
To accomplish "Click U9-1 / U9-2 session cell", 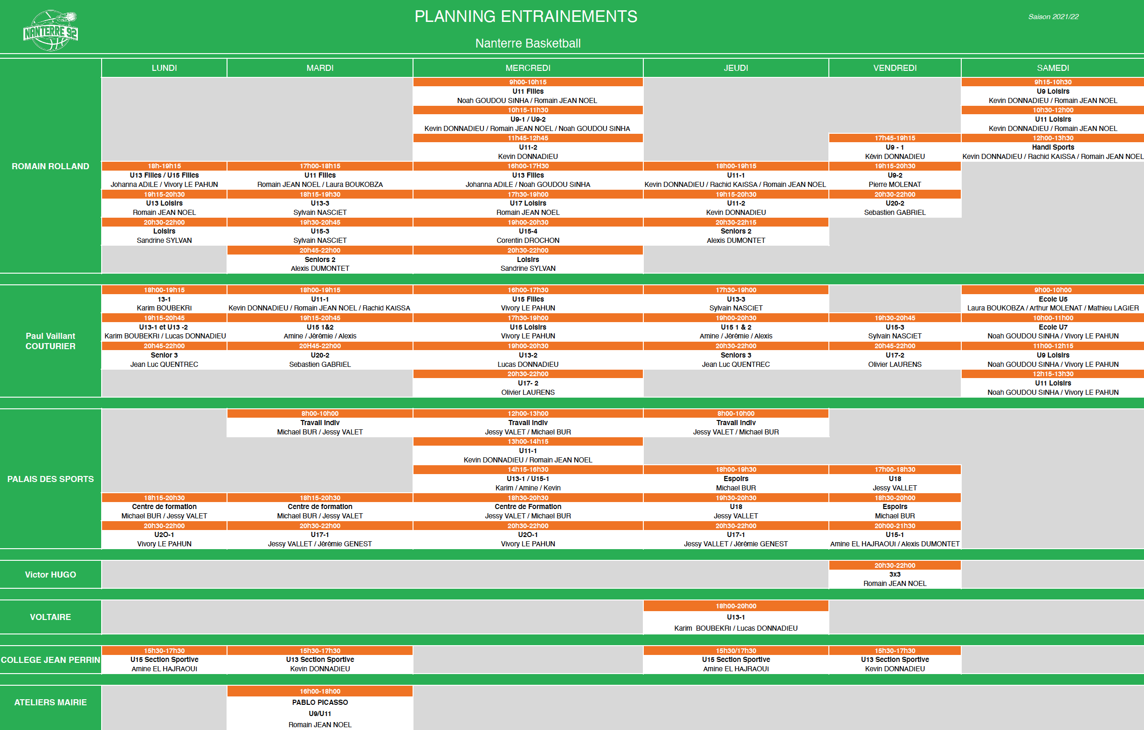I will (528, 119).
